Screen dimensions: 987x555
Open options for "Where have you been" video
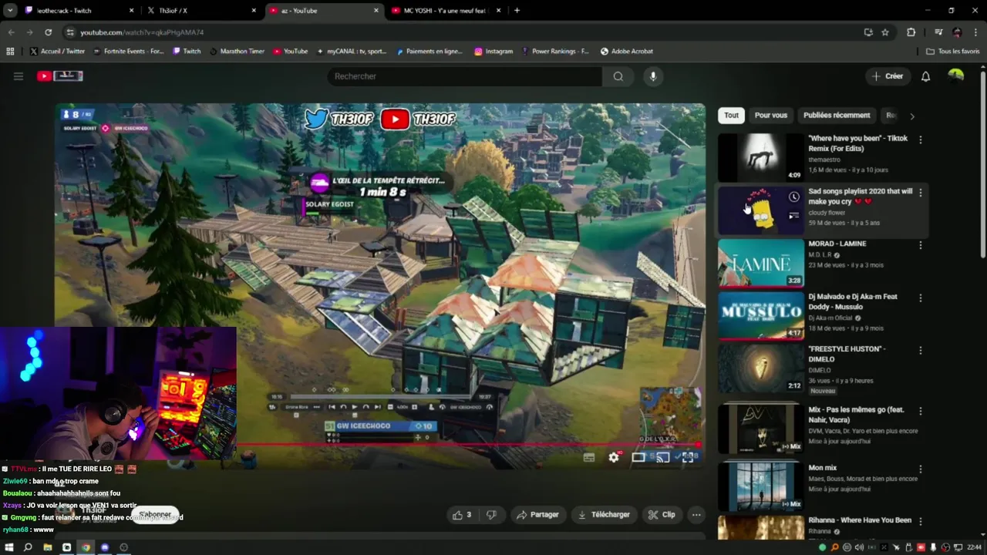click(x=920, y=140)
